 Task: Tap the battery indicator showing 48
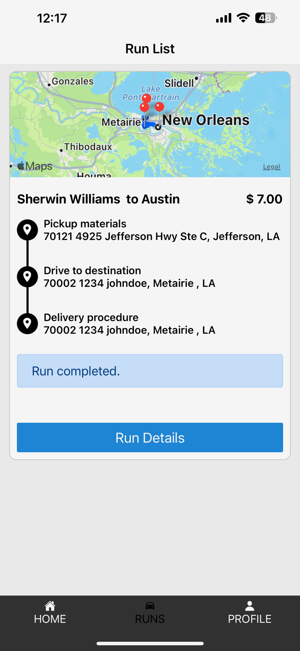tap(265, 18)
